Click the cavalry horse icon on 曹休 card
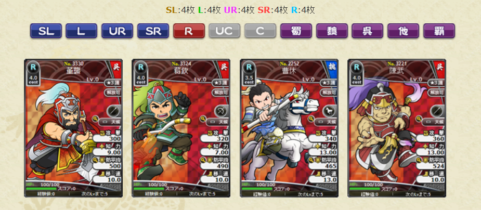Viewport: 481px width, 210px height. [x=330, y=111]
